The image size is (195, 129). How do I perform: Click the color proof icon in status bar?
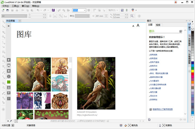tap(121, 125)
